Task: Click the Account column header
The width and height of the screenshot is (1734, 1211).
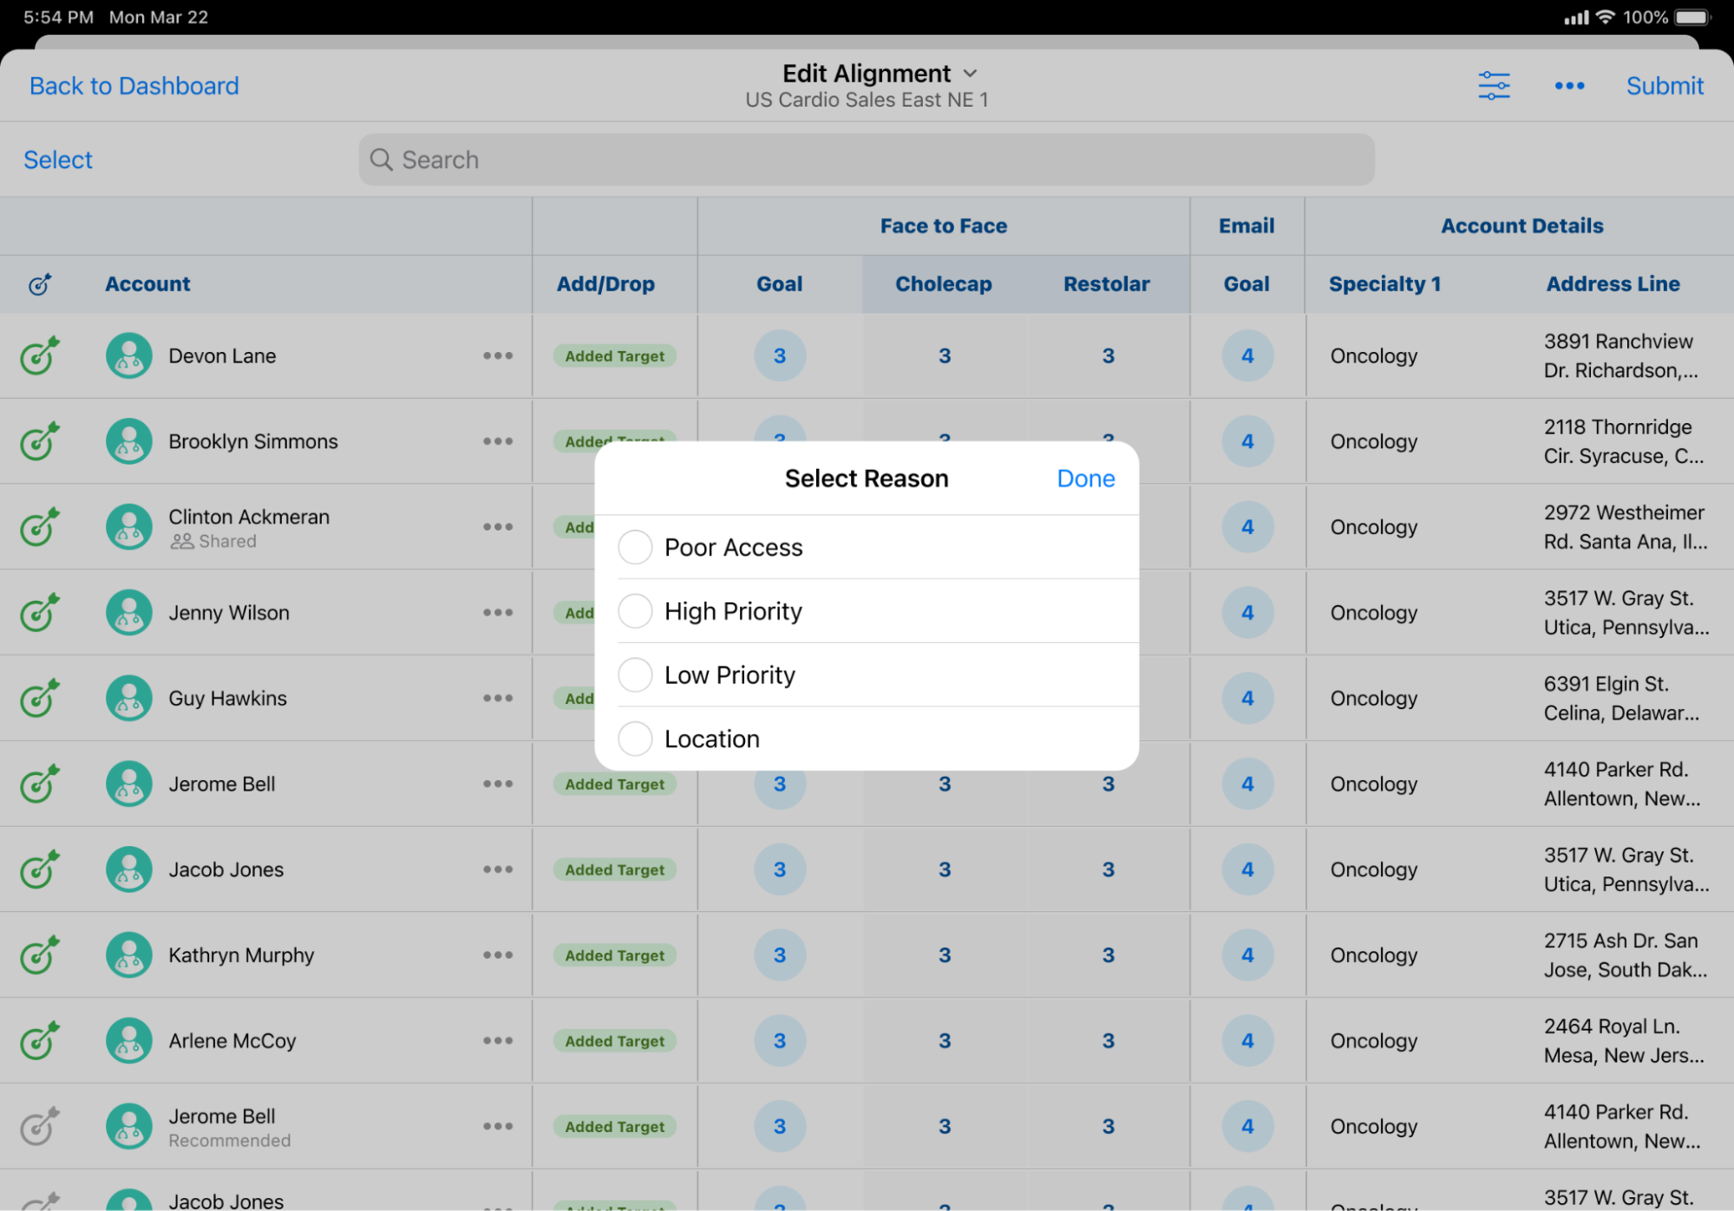Action: pyautogui.click(x=147, y=284)
